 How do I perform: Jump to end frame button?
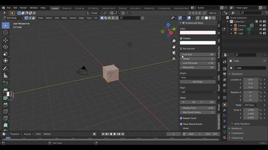[x=123, y=134]
